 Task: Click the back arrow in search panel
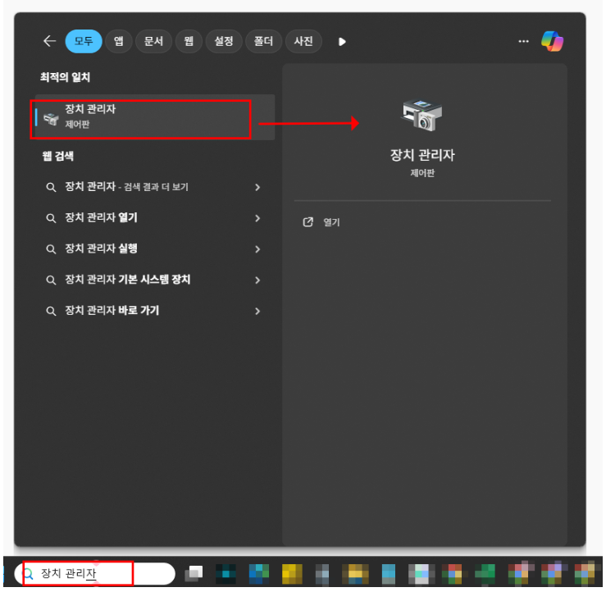(49, 41)
